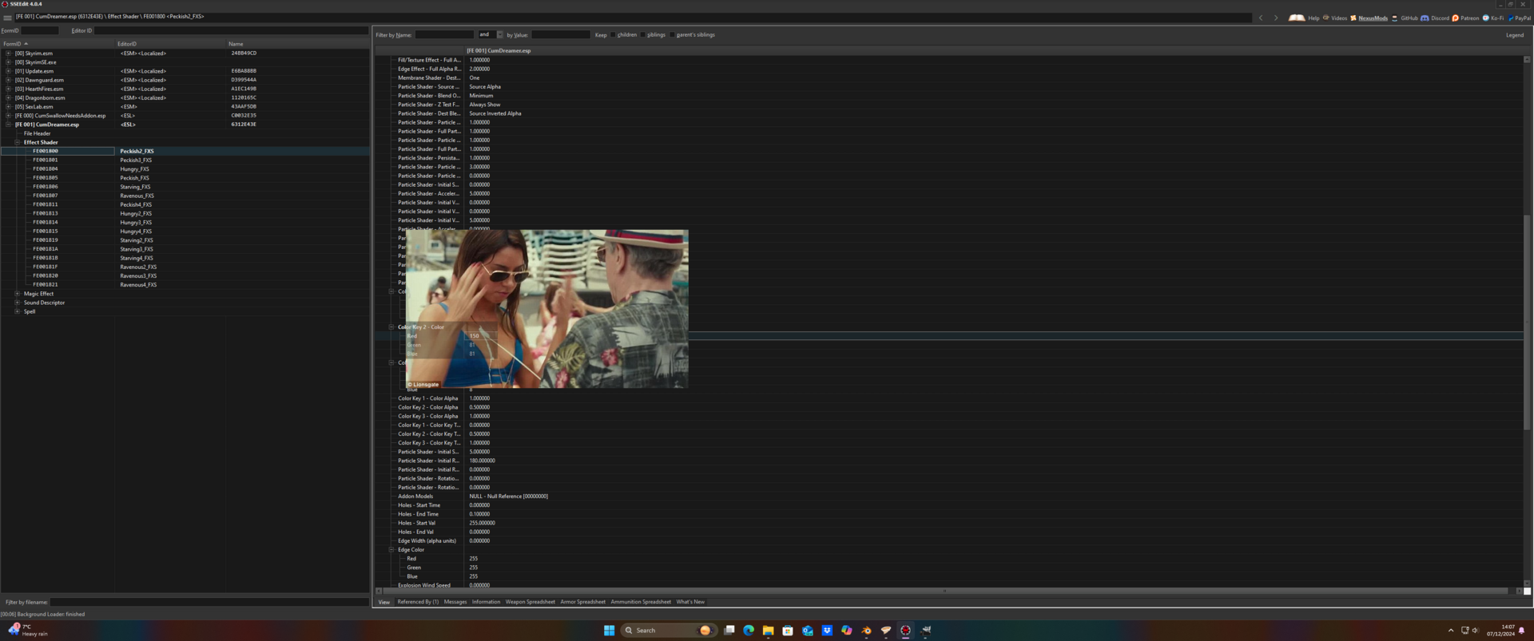Toggle Keep siblings checkbox

(x=643, y=35)
